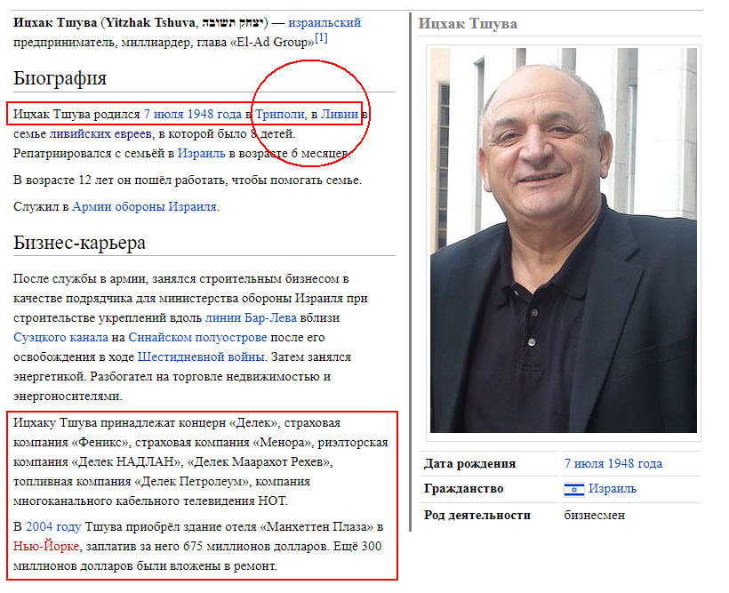
Task: Follow the Триполи link
Action: [x=280, y=115]
